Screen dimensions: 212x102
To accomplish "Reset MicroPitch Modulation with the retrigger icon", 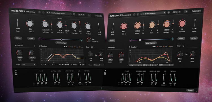I will click(x=34, y=46).
